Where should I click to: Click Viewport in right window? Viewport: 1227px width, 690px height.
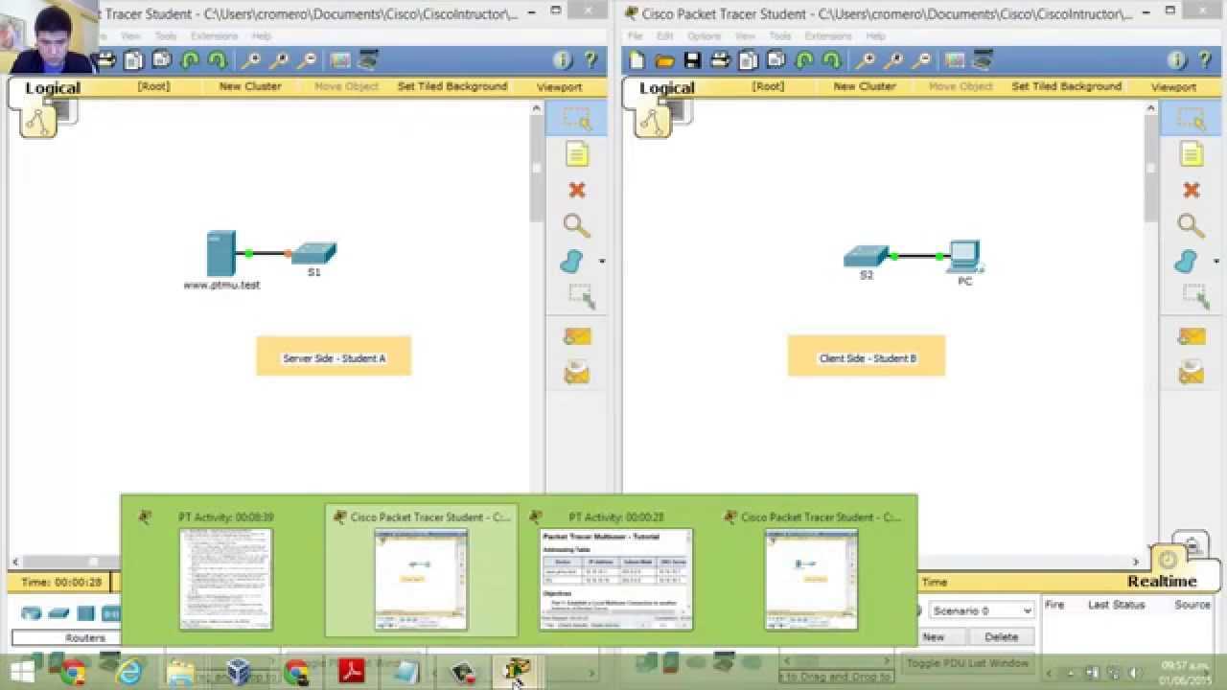[1174, 87]
